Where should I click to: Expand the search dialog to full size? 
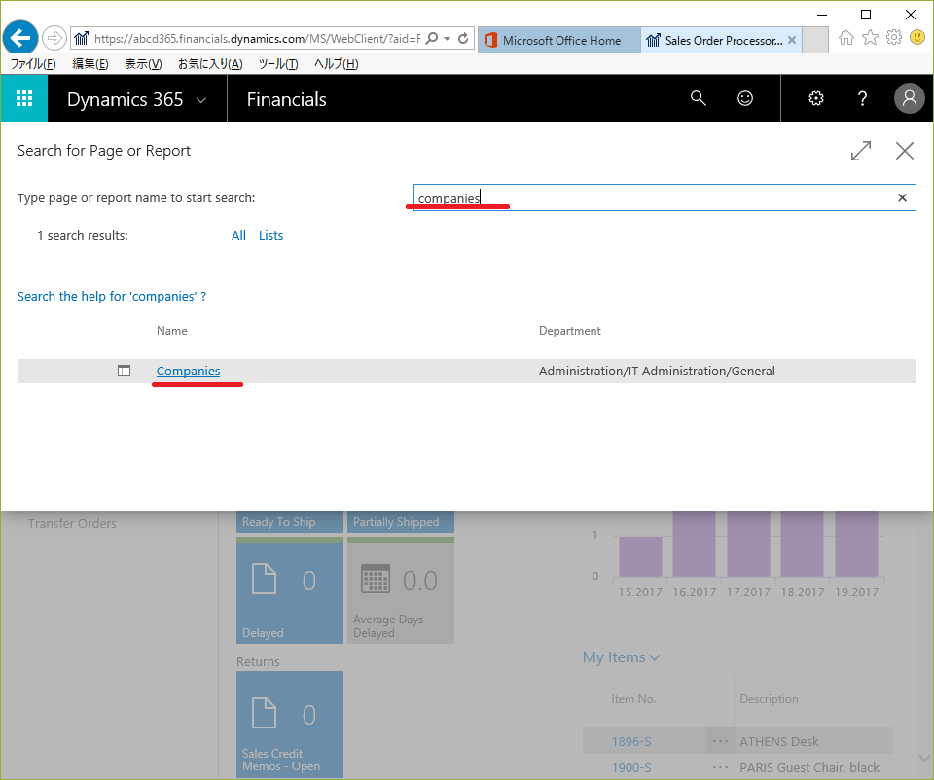861,151
